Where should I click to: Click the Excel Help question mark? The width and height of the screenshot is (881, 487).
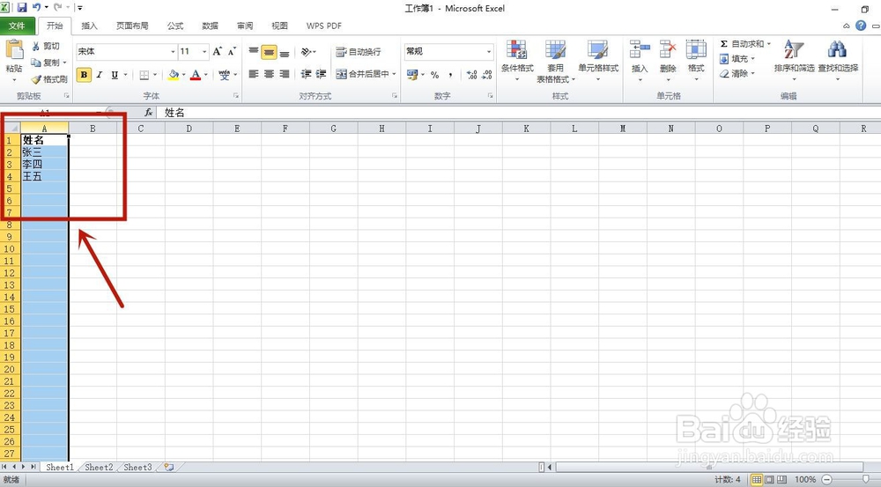(x=861, y=26)
